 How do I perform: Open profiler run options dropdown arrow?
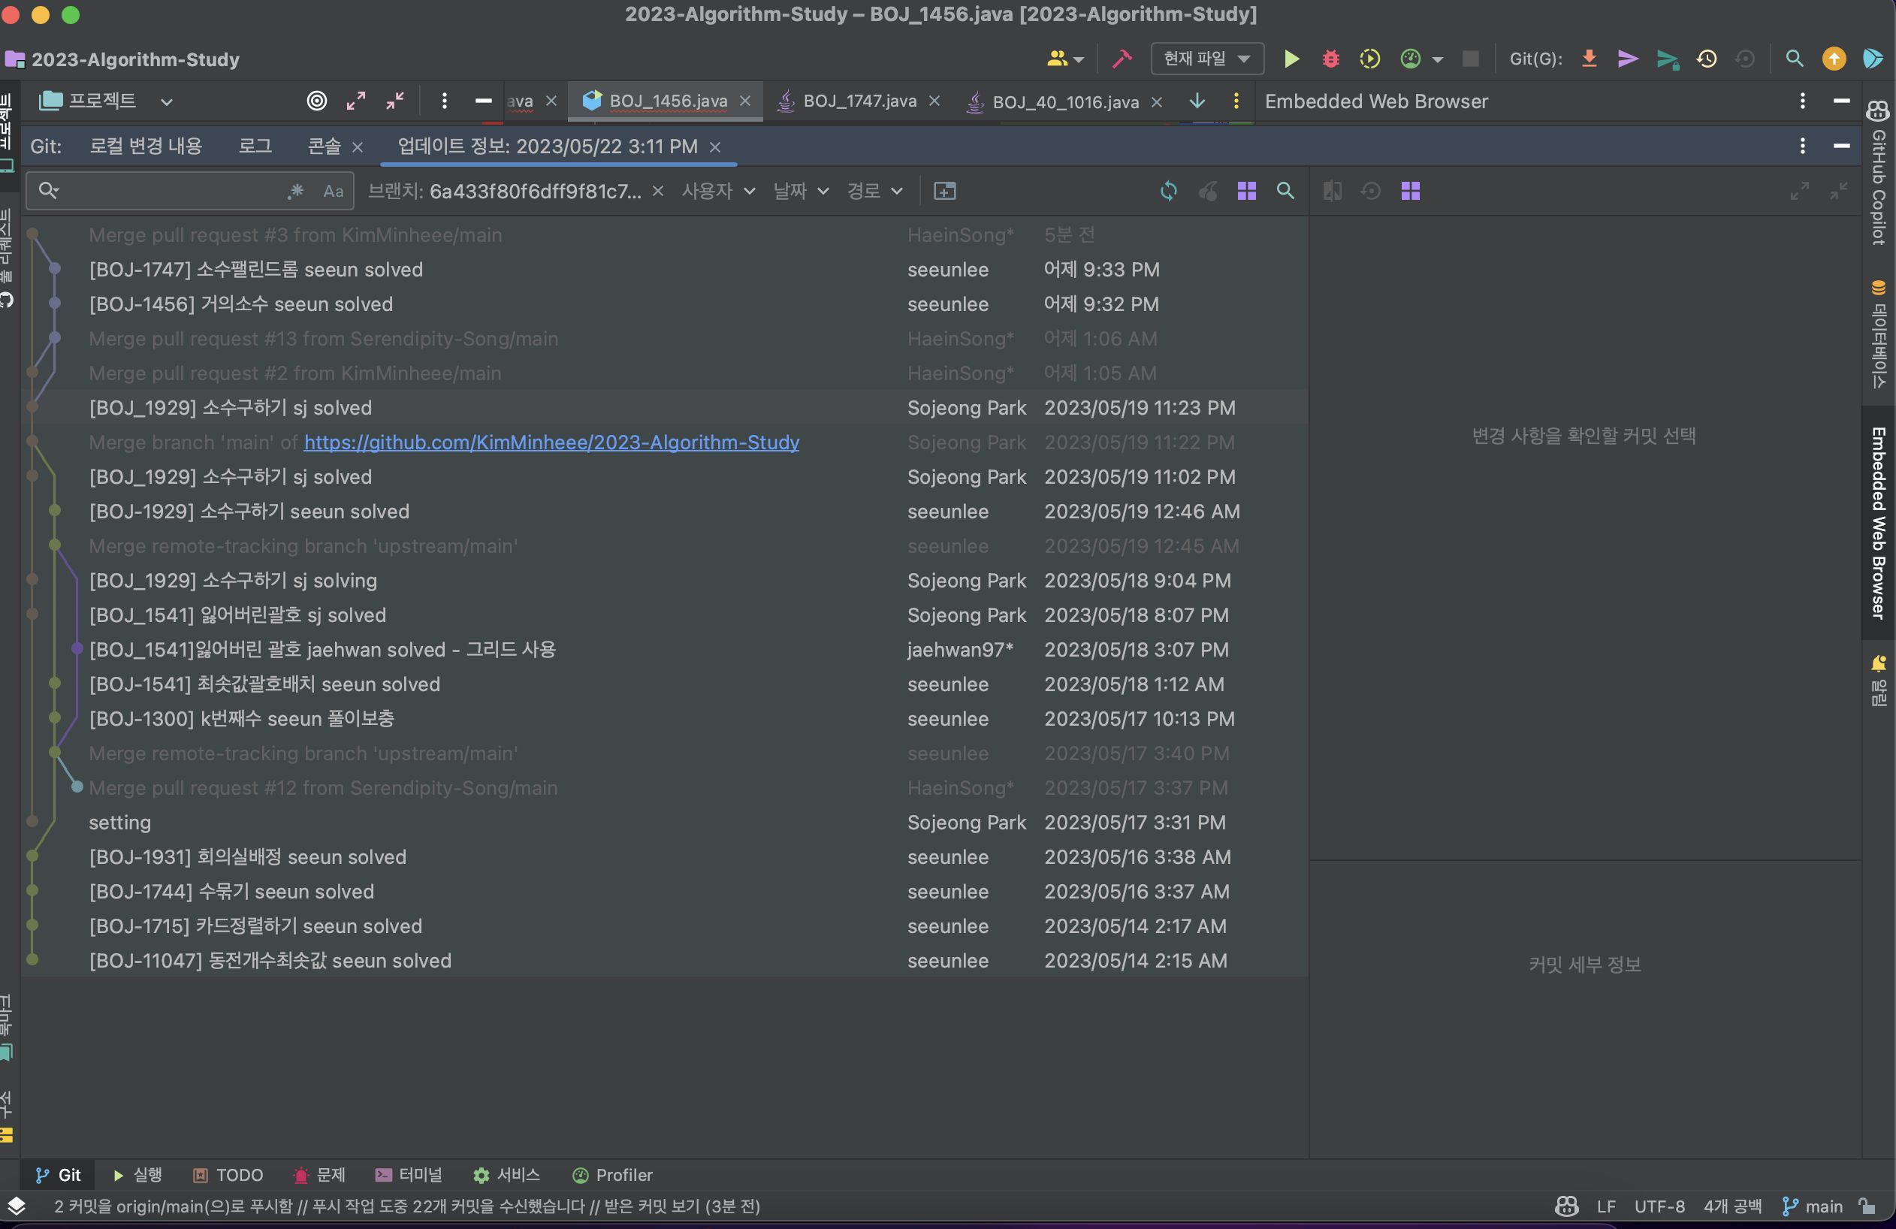[x=1437, y=60]
